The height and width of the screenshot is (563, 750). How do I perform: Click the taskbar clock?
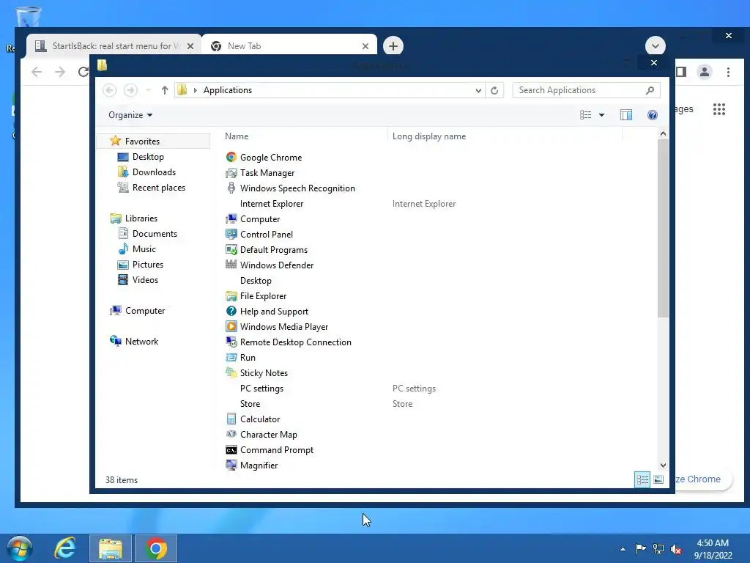[713, 548]
